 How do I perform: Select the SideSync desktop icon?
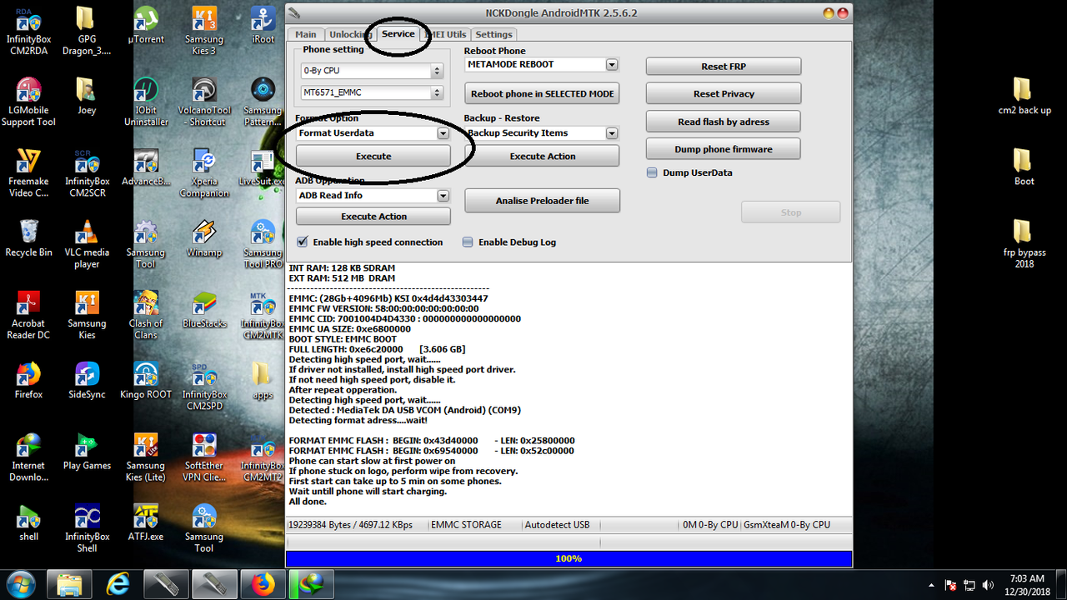(x=87, y=380)
